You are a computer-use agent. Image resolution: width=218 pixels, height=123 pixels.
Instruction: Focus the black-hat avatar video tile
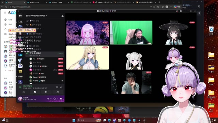[x=174, y=33]
